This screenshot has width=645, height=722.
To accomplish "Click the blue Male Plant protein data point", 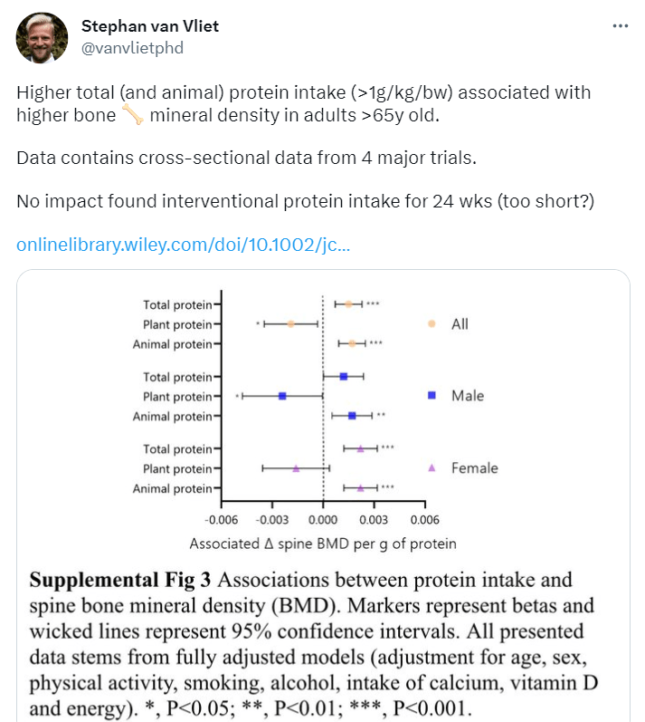I will [x=282, y=396].
